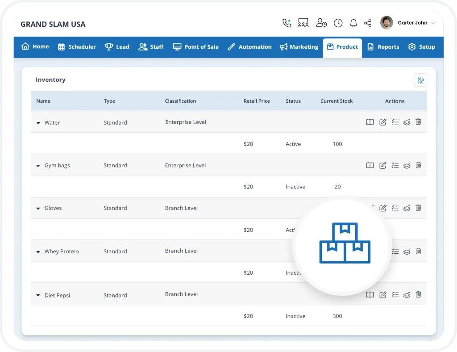Image resolution: width=457 pixels, height=352 pixels.
Task: Open the group class icon in header
Action: [303, 23]
